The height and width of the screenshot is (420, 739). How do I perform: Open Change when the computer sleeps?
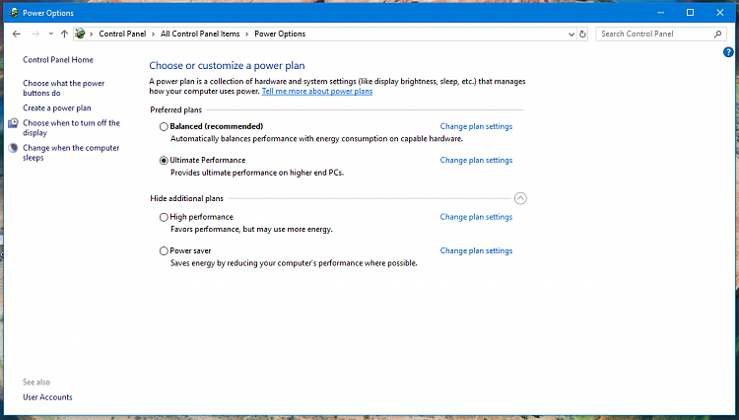point(71,153)
